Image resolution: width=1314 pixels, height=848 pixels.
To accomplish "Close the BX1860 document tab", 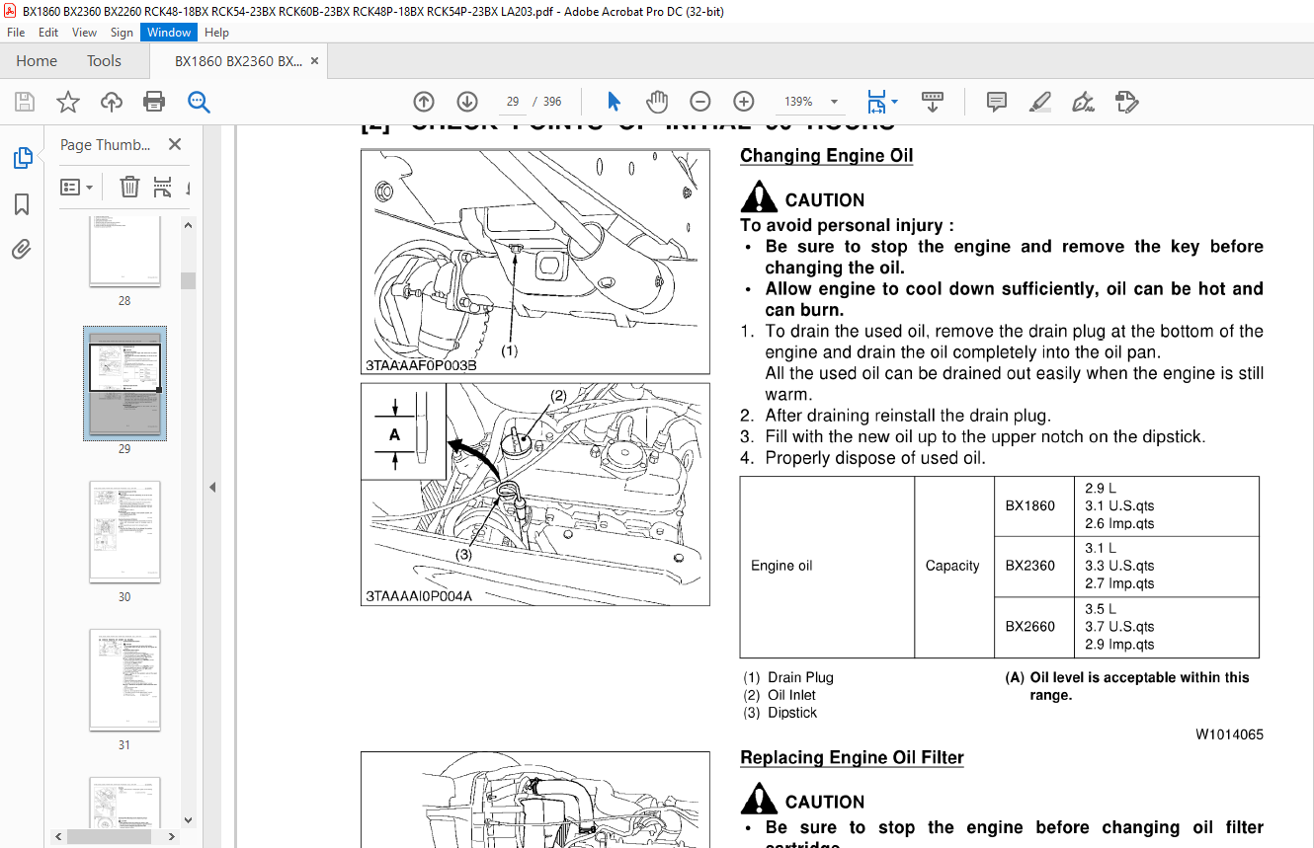I will click(315, 61).
